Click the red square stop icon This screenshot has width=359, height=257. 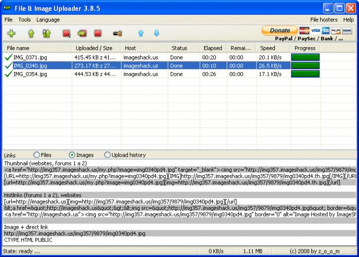click(x=98, y=34)
